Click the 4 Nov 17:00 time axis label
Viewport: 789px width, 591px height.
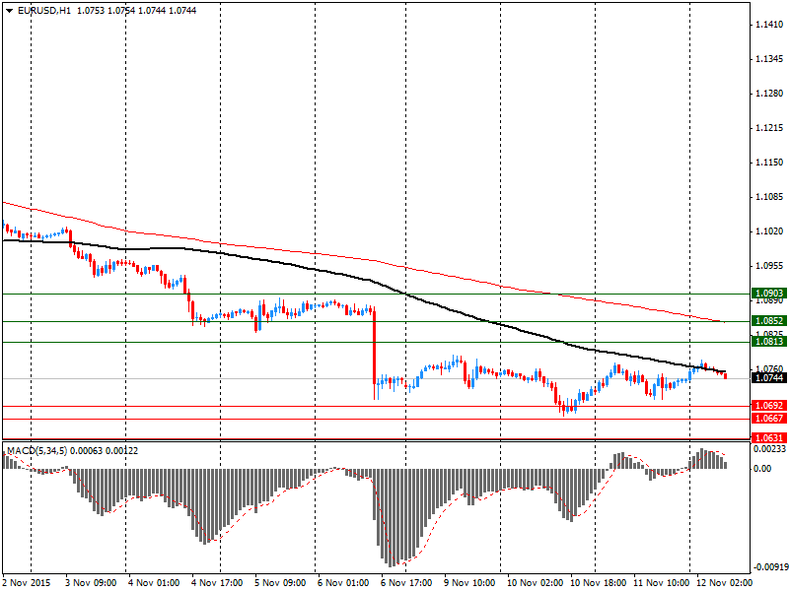point(217,583)
